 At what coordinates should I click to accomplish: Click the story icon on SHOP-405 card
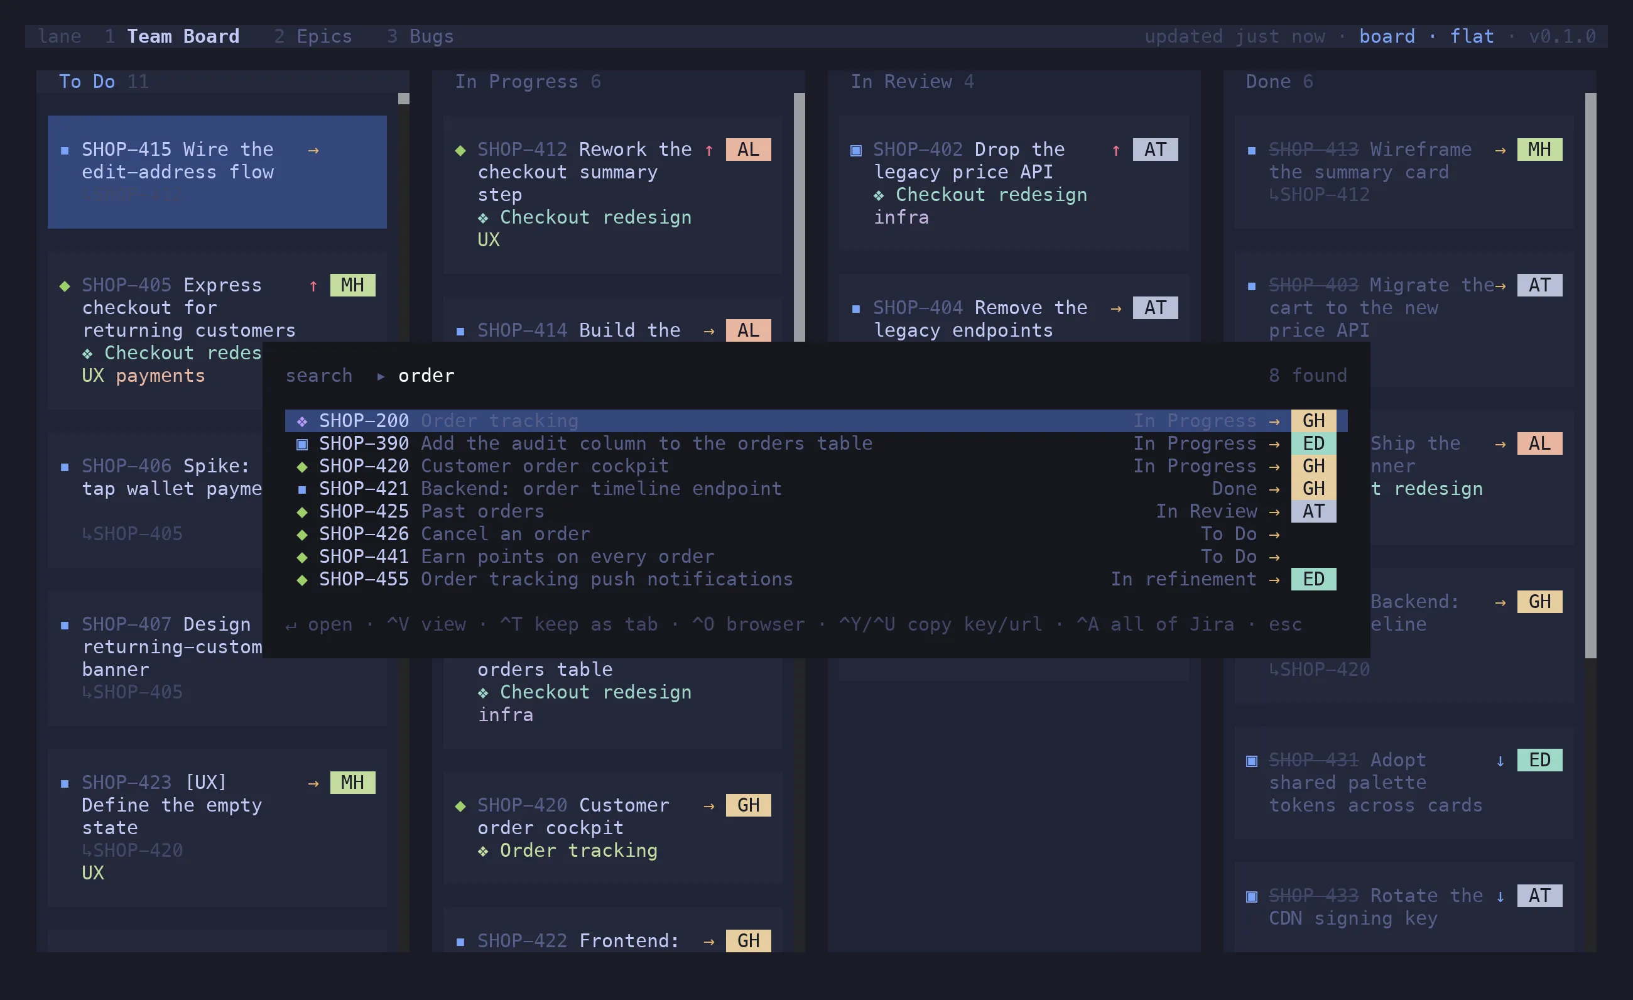click(x=64, y=286)
